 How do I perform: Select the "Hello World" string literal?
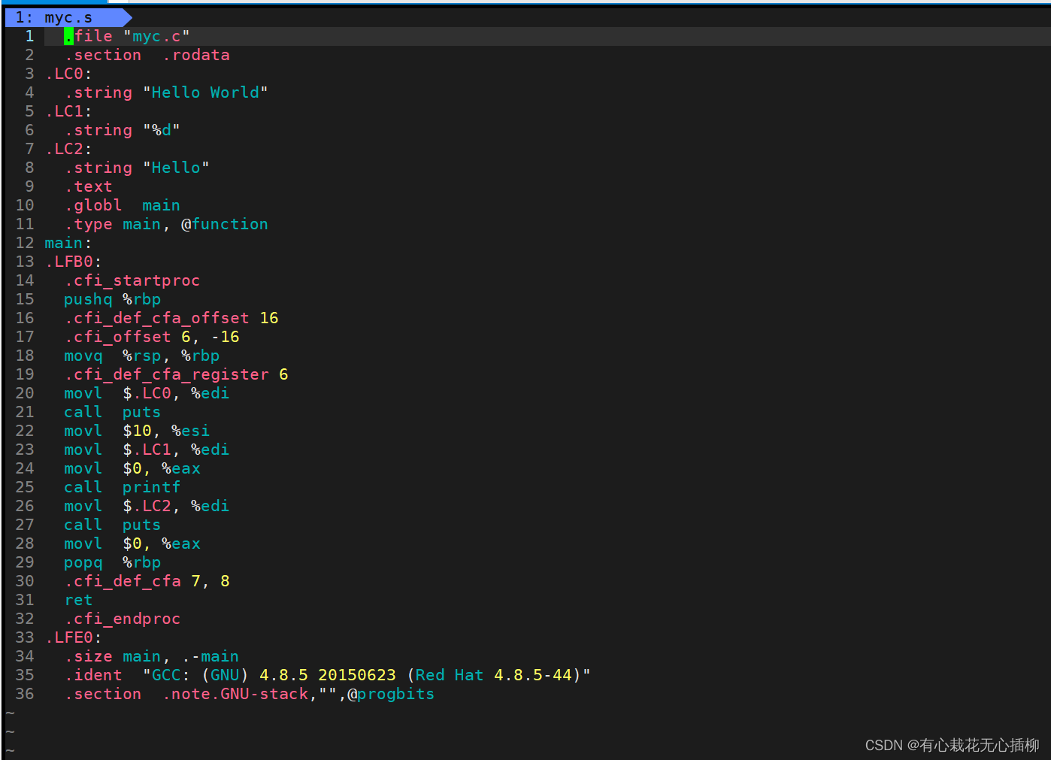[205, 92]
